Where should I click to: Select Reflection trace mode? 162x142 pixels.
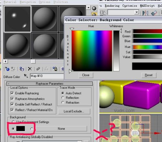(x=63, y=97)
